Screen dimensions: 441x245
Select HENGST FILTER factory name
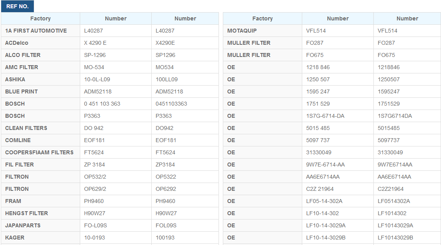pyautogui.click(x=26, y=213)
